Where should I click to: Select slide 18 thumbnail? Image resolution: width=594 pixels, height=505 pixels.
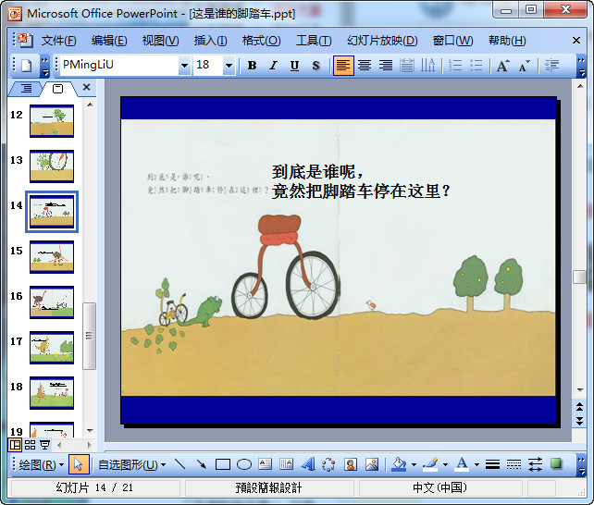[x=52, y=393]
